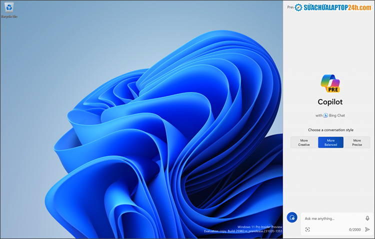Click the gear icon in the site watermark logo
Viewport: 375px width, 239px height.
tap(298, 7)
